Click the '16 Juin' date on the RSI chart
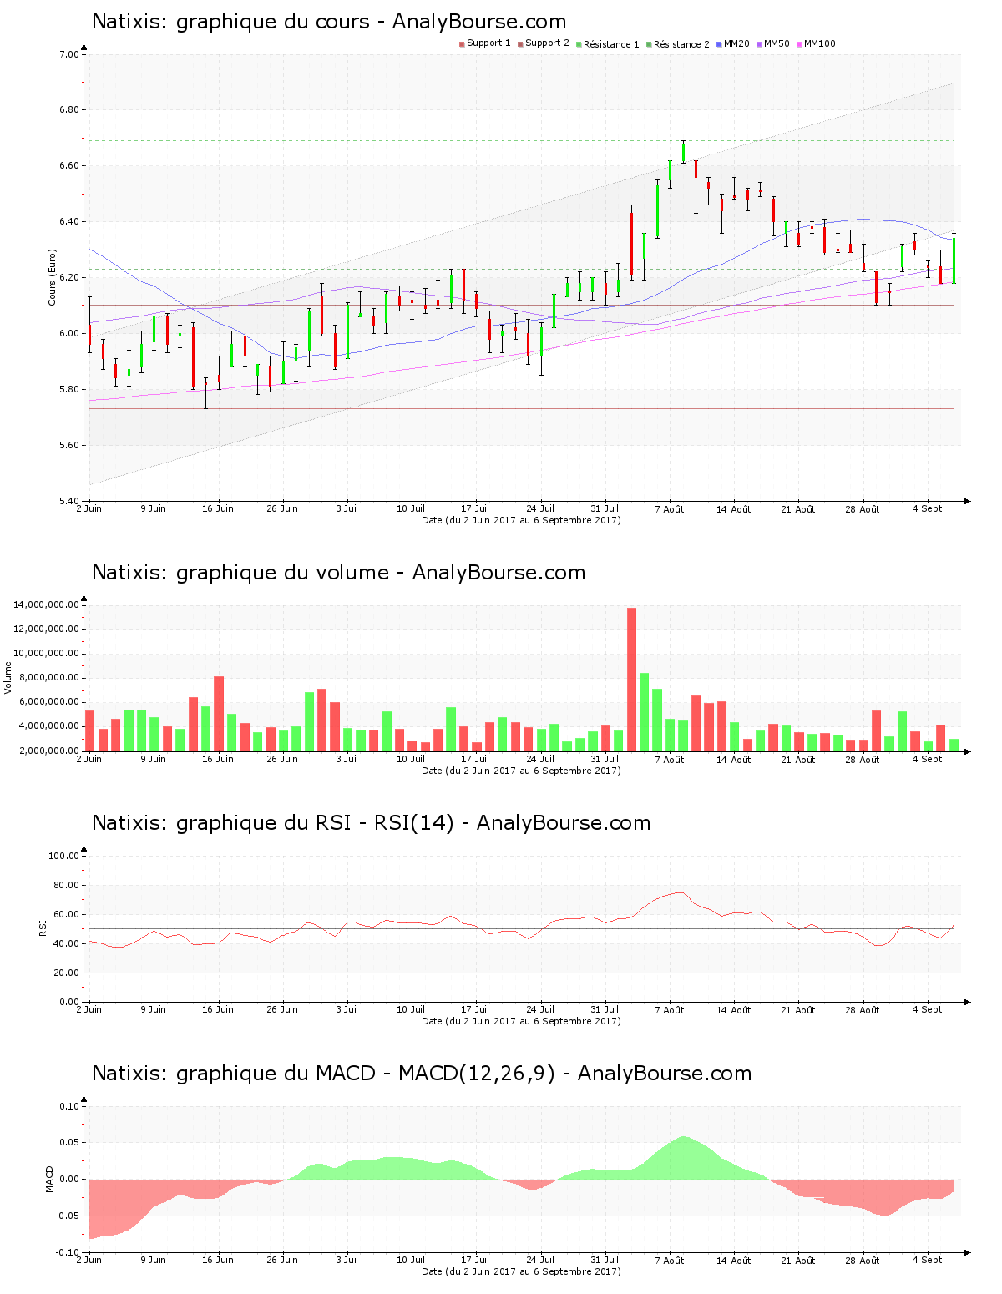The image size is (1002, 1294). 218,1009
